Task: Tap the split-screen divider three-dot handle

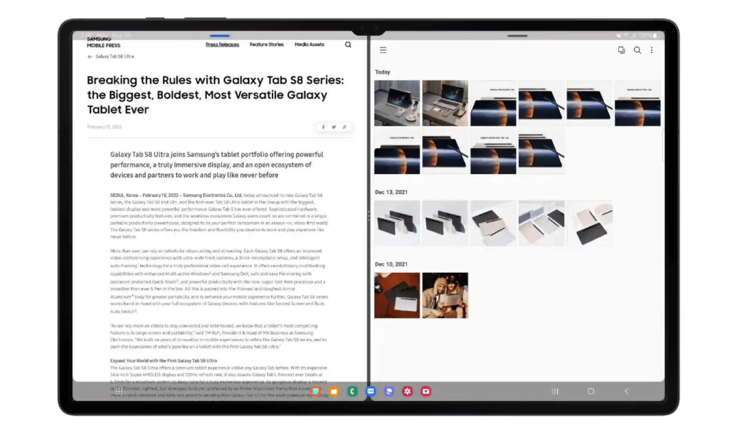Action: 369,216
